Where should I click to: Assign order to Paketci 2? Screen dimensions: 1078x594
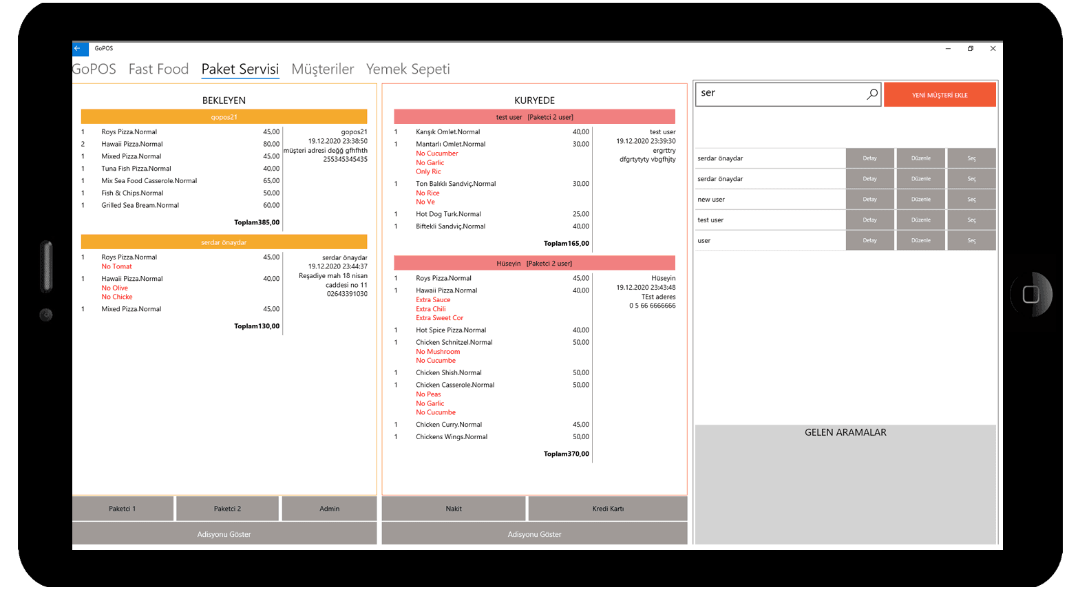(x=227, y=509)
